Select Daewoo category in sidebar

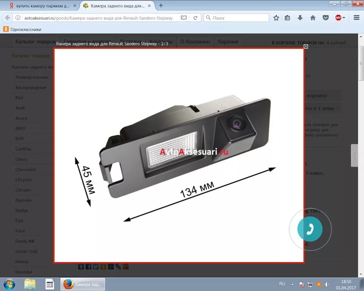[24, 200]
